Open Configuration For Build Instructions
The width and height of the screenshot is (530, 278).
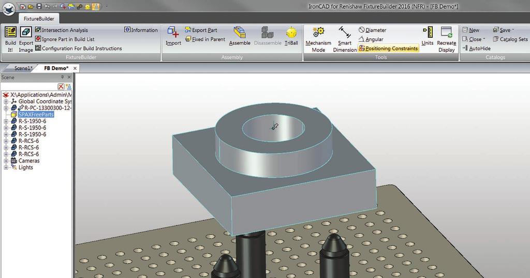click(x=79, y=48)
